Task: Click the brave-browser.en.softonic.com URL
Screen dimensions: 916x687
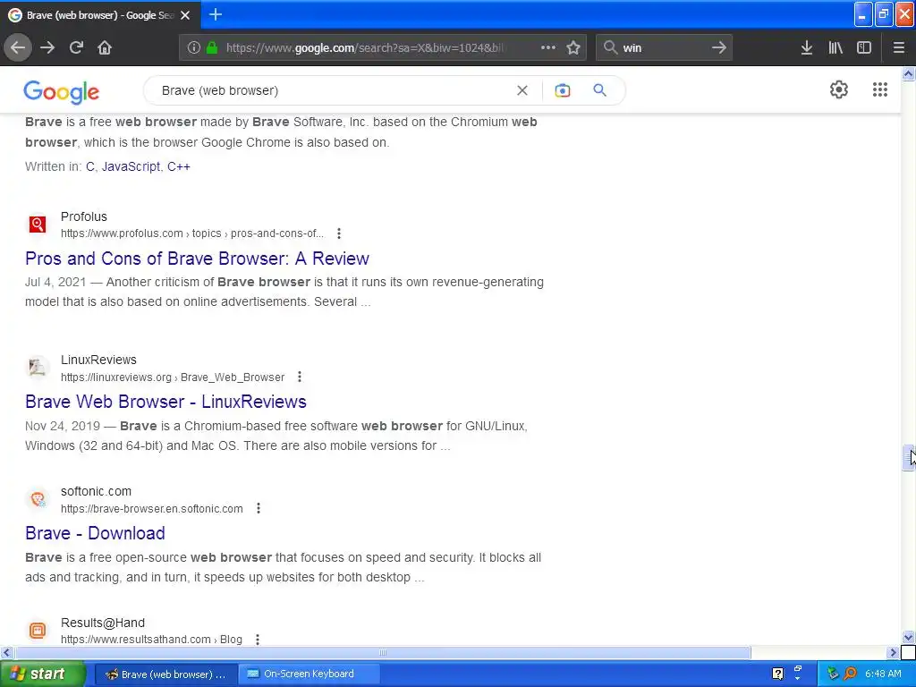Action: click(x=152, y=509)
